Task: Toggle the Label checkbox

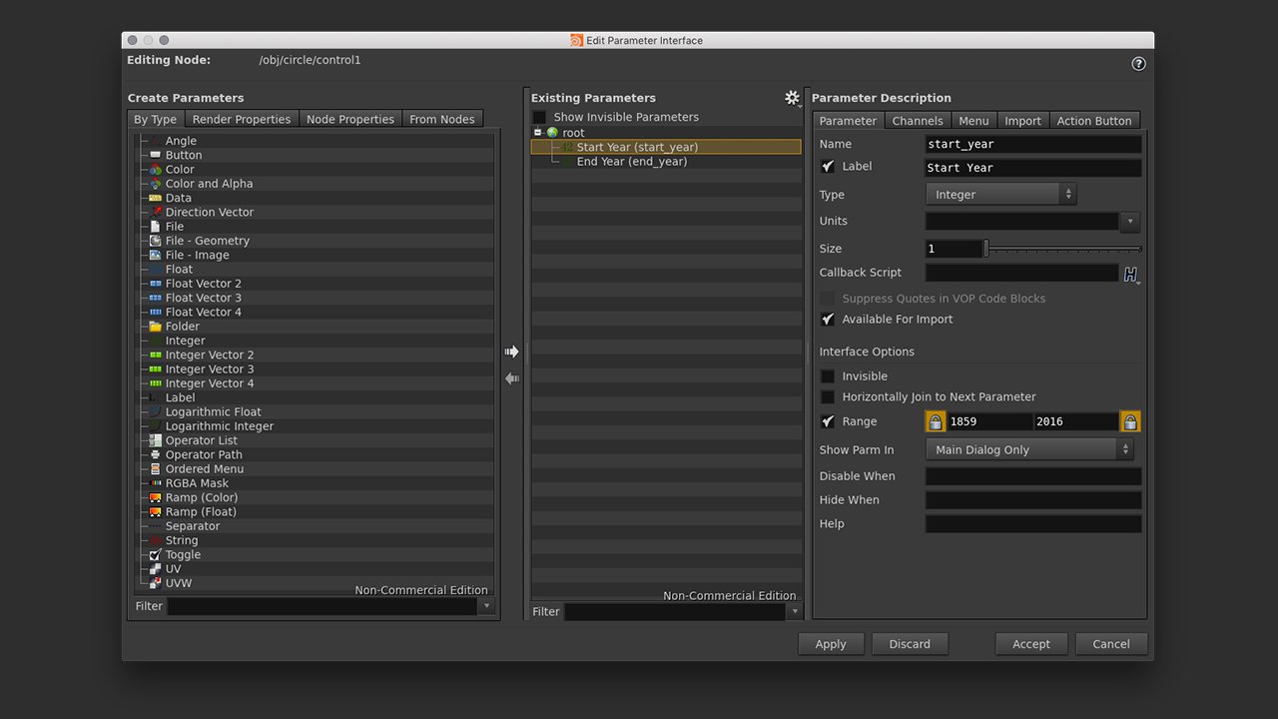Action: click(x=828, y=167)
